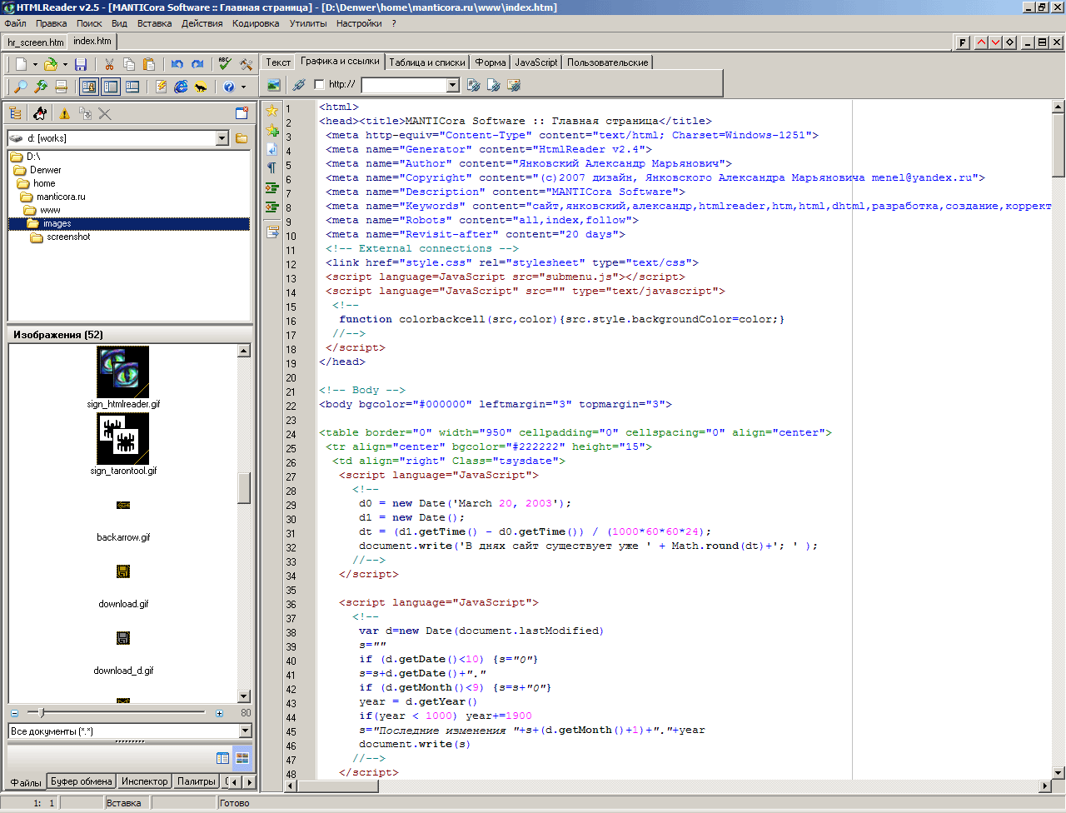
Task: Open the Форма tab
Action: click(x=491, y=62)
